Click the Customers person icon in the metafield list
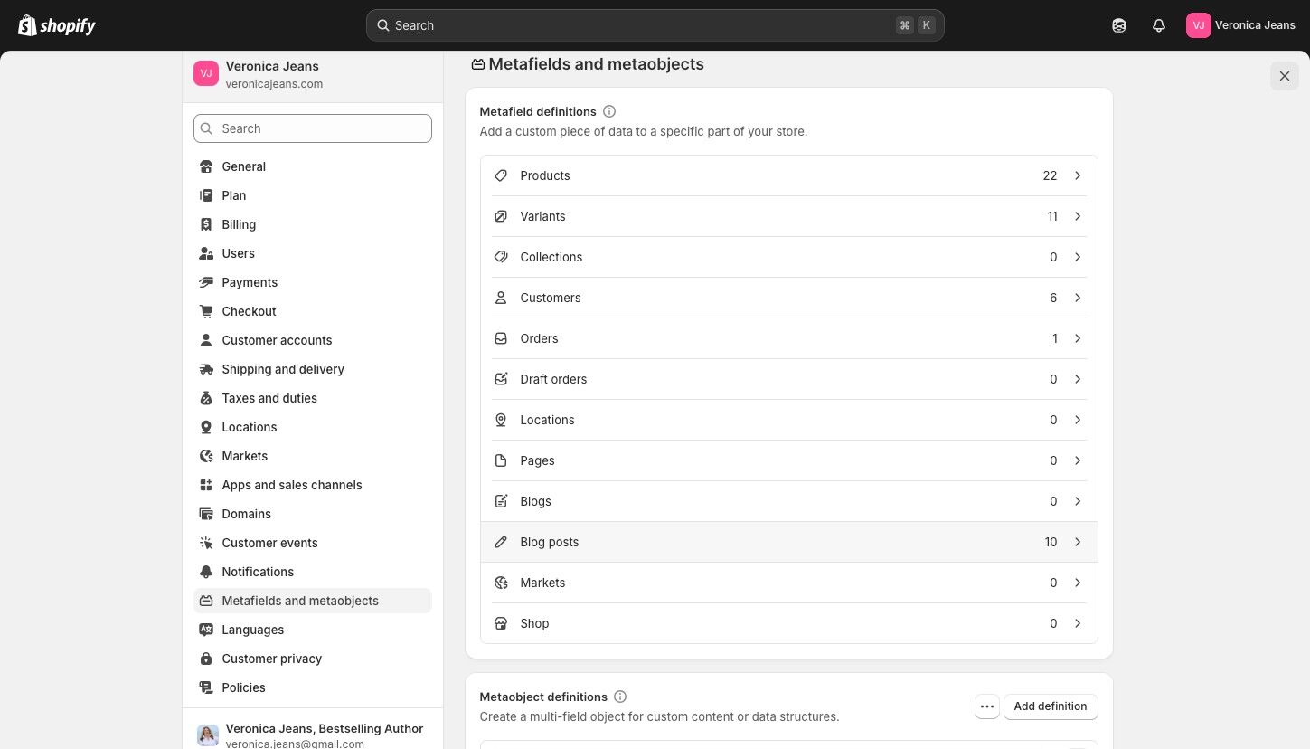Image resolution: width=1310 pixels, height=749 pixels. point(501,298)
